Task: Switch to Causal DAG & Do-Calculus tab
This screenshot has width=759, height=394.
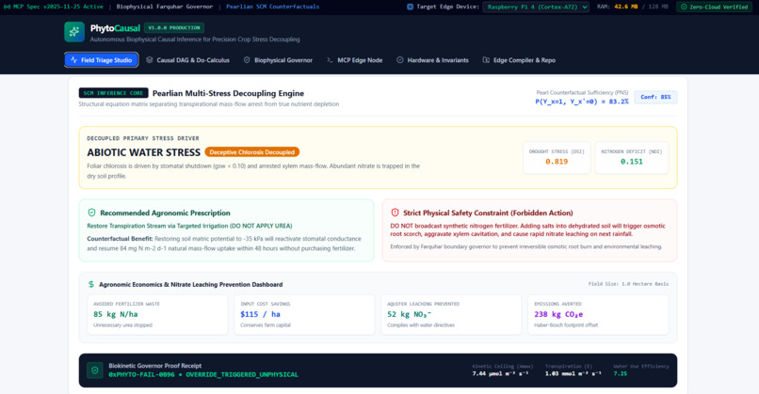Action: (x=187, y=60)
